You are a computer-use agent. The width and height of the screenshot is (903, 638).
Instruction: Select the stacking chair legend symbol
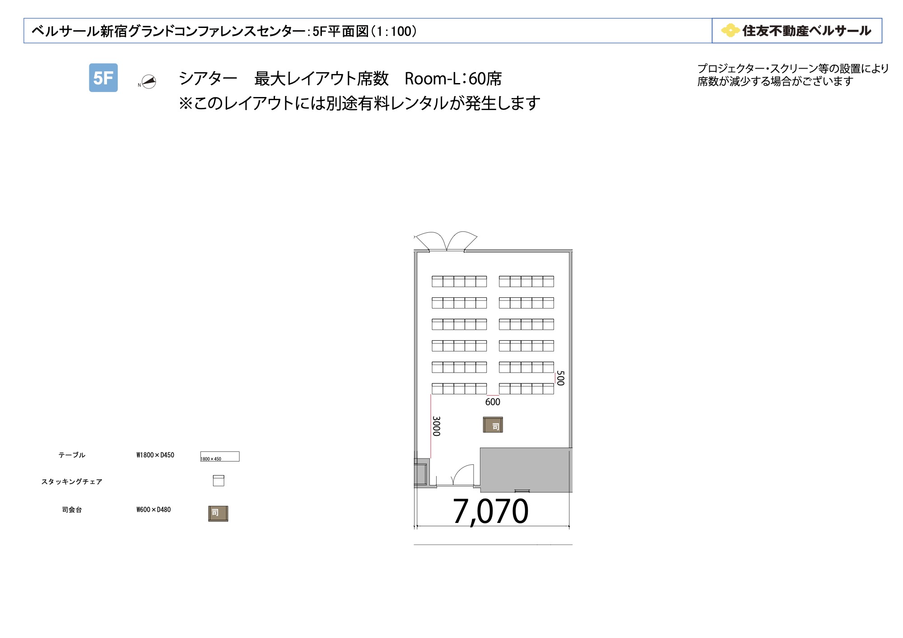click(x=219, y=481)
